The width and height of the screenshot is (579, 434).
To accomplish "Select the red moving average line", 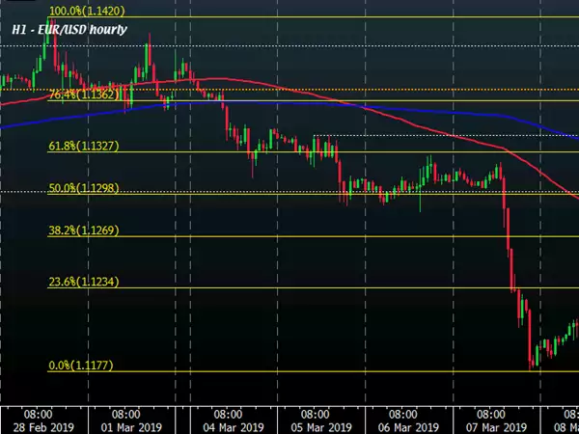I will pos(386,113).
